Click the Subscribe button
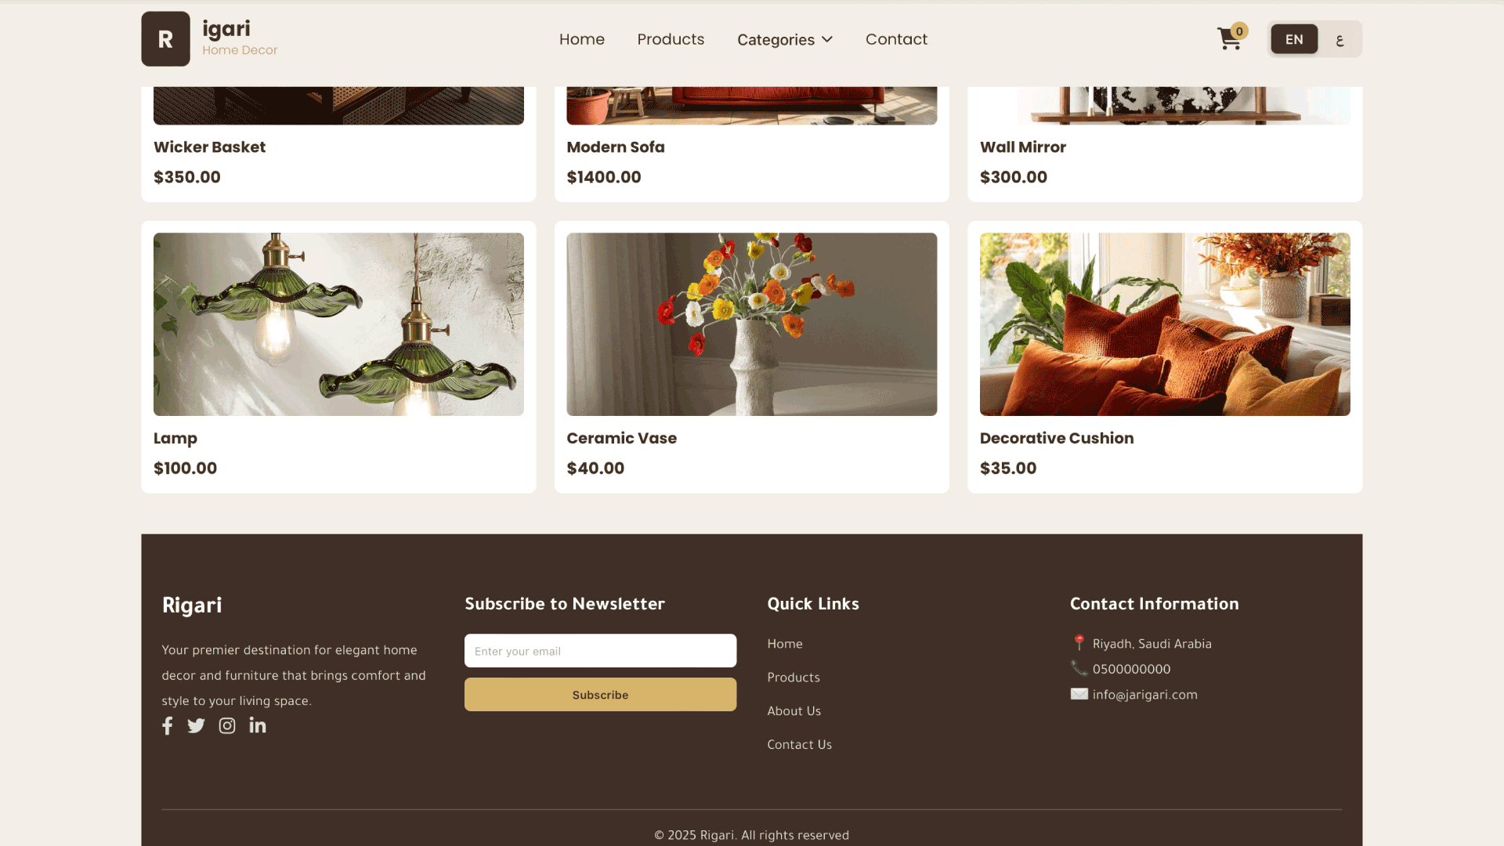 point(600,695)
